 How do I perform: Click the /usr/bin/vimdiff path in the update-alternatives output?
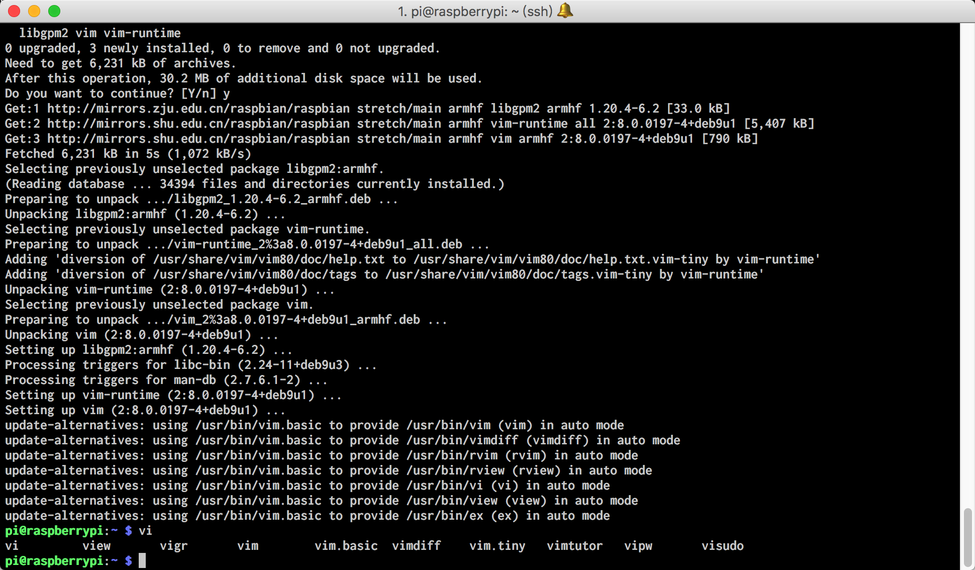point(462,440)
